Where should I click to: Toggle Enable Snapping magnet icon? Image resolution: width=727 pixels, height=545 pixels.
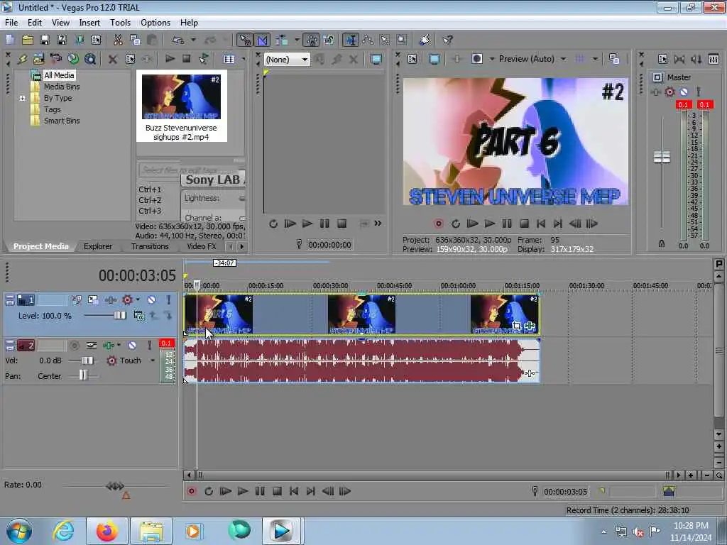(244, 40)
